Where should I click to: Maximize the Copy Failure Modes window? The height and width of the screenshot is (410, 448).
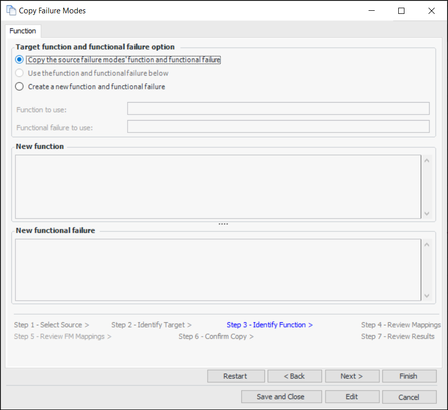point(401,11)
